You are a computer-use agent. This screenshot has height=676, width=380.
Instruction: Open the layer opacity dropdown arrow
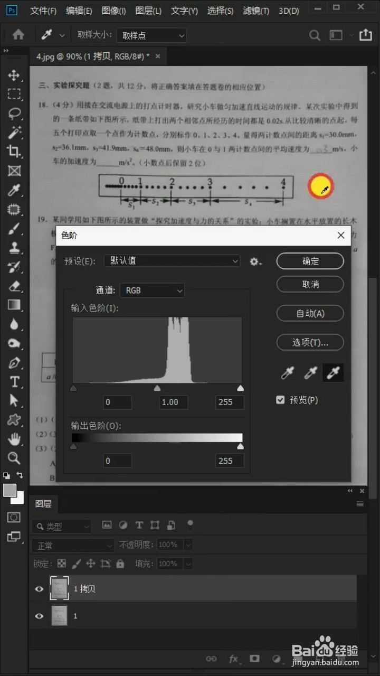coord(187,544)
